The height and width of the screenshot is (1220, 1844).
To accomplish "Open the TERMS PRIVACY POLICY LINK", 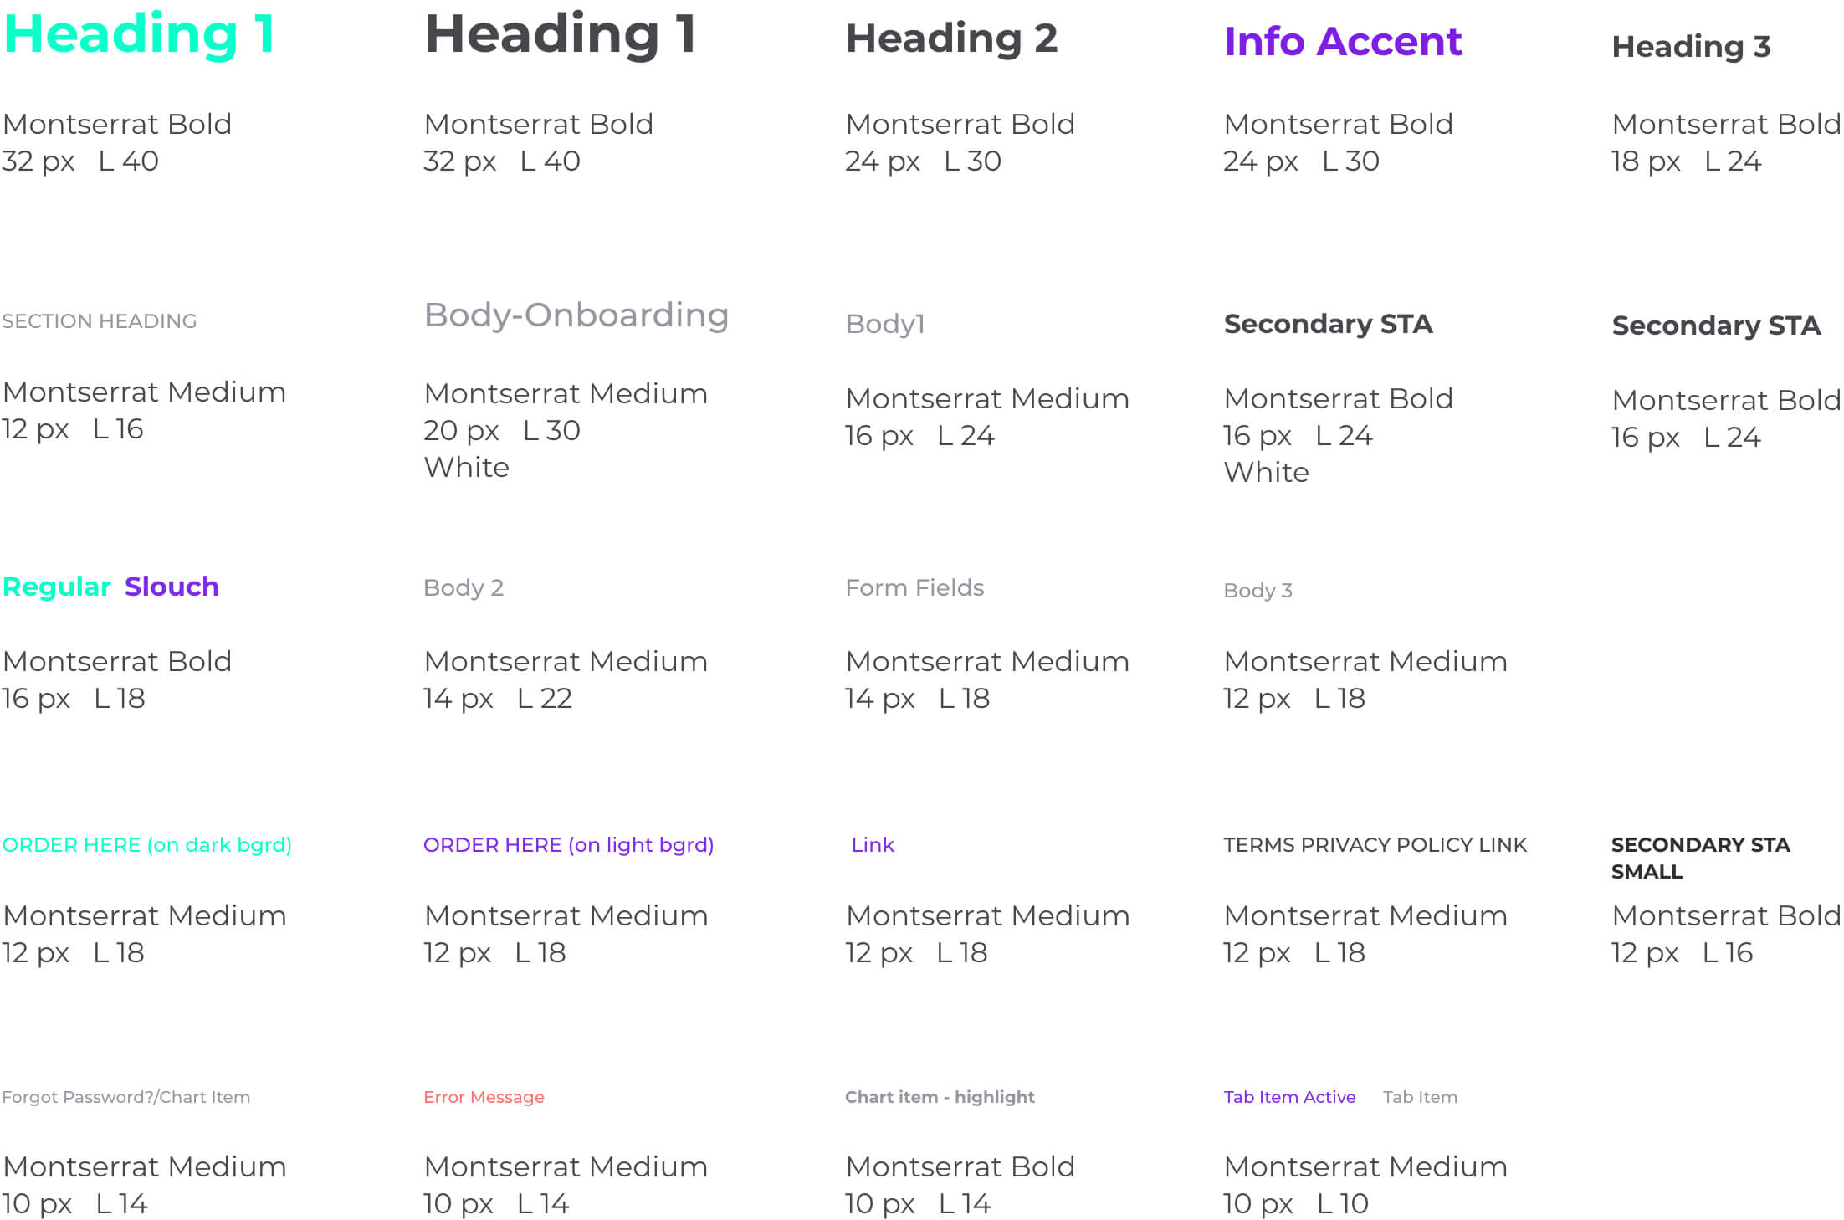I will click(x=1375, y=845).
